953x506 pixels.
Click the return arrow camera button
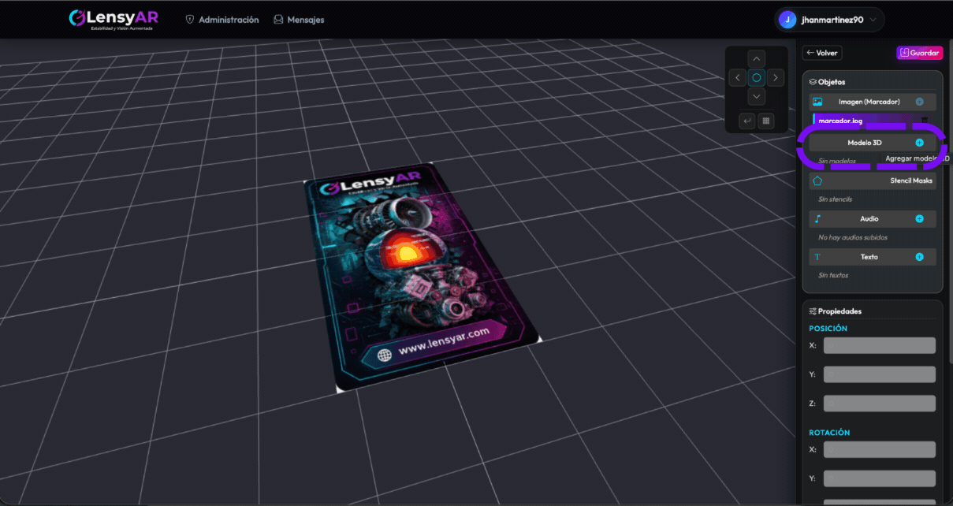point(747,121)
